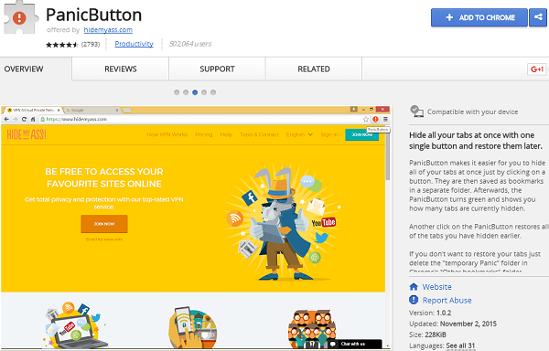Viewport: 549px width, 351px height.
Task: Click Tools & Contact menu item
Action: click(259, 134)
